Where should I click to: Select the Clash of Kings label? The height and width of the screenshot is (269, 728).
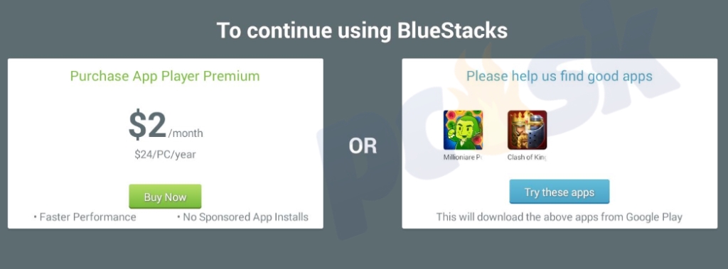527,158
